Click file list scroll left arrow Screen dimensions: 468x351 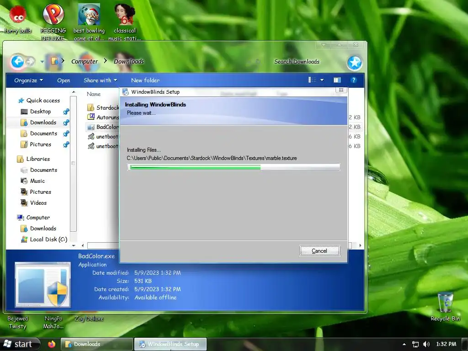pos(83,245)
